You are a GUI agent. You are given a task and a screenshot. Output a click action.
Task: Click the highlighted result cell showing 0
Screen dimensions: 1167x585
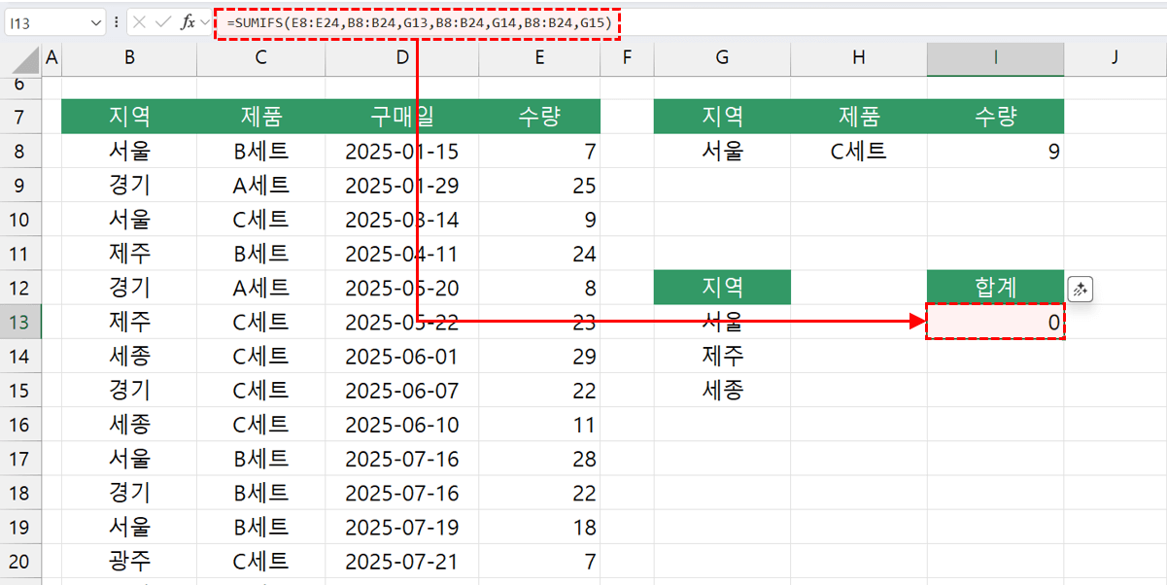tap(994, 323)
